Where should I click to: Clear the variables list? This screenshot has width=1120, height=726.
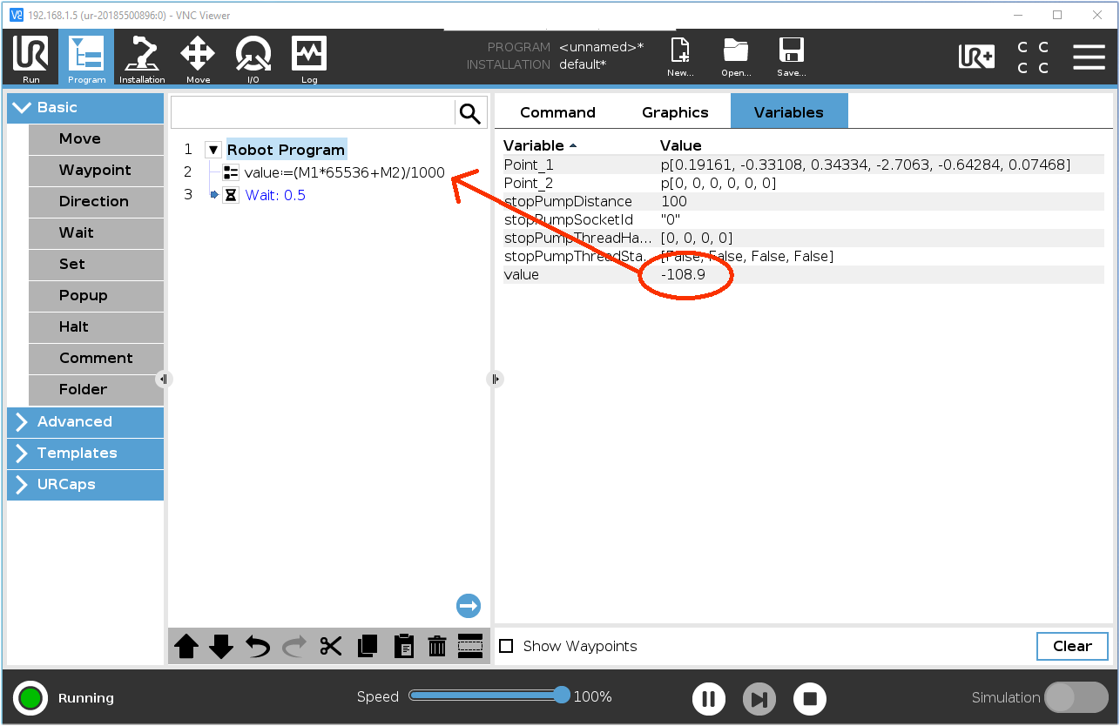click(1071, 646)
